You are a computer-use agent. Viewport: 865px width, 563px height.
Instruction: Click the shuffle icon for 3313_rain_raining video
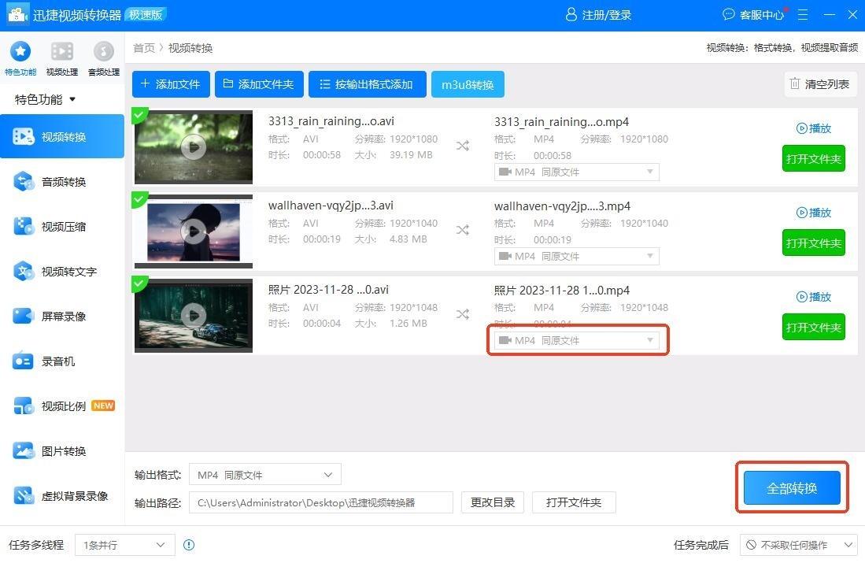[x=463, y=146]
